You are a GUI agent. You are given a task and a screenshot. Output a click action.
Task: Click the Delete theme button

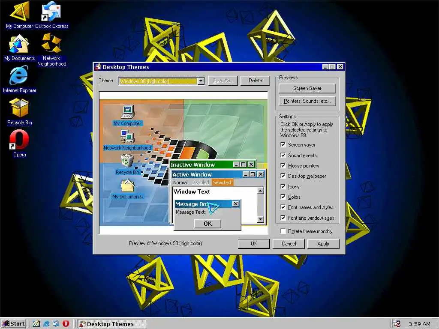coord(255,81)
